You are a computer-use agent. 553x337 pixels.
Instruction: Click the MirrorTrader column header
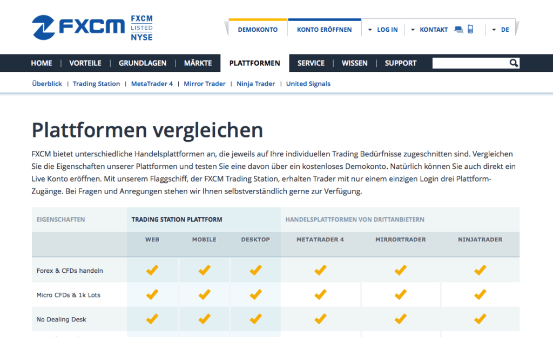tap(401, 239)
